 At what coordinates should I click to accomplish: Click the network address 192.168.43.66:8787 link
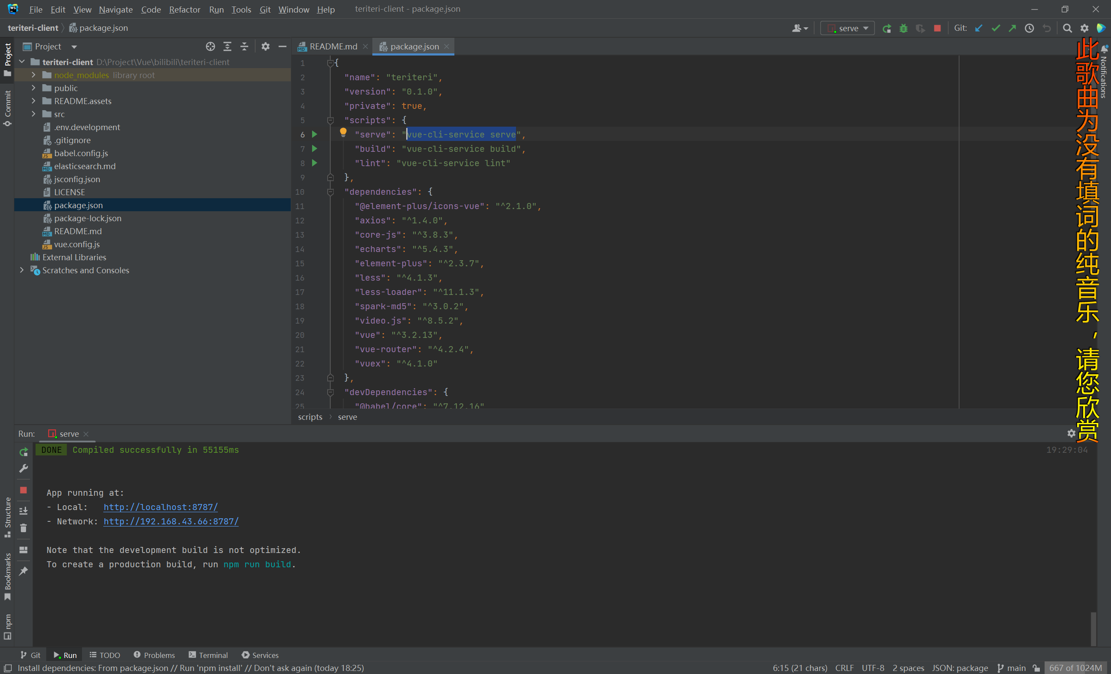click(x=171, y=522)
